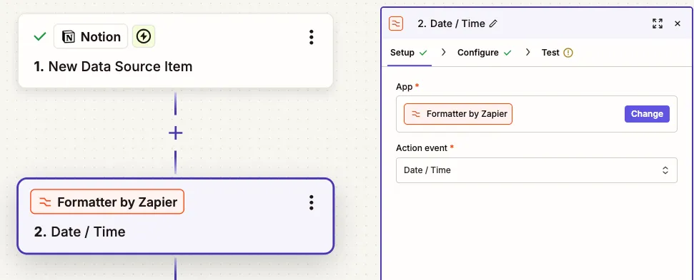Screen dimensions: 694x280
Task: Close the Date / Time panel
Action: point(677,24)
